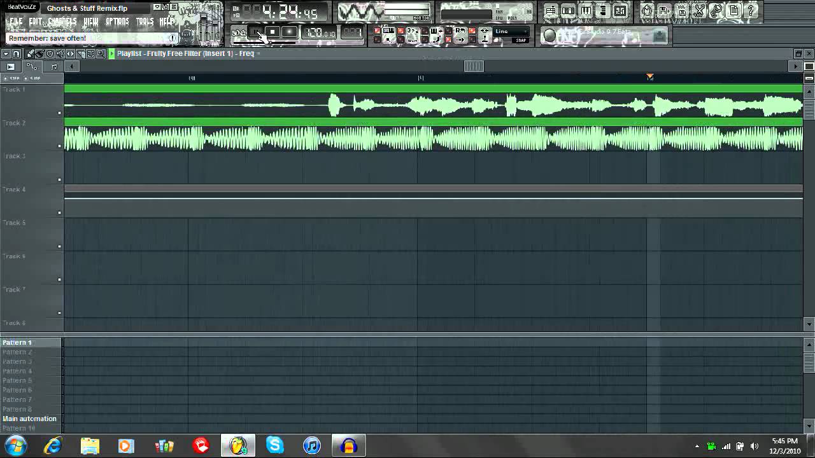Select Main automation in pattern list

31,419
